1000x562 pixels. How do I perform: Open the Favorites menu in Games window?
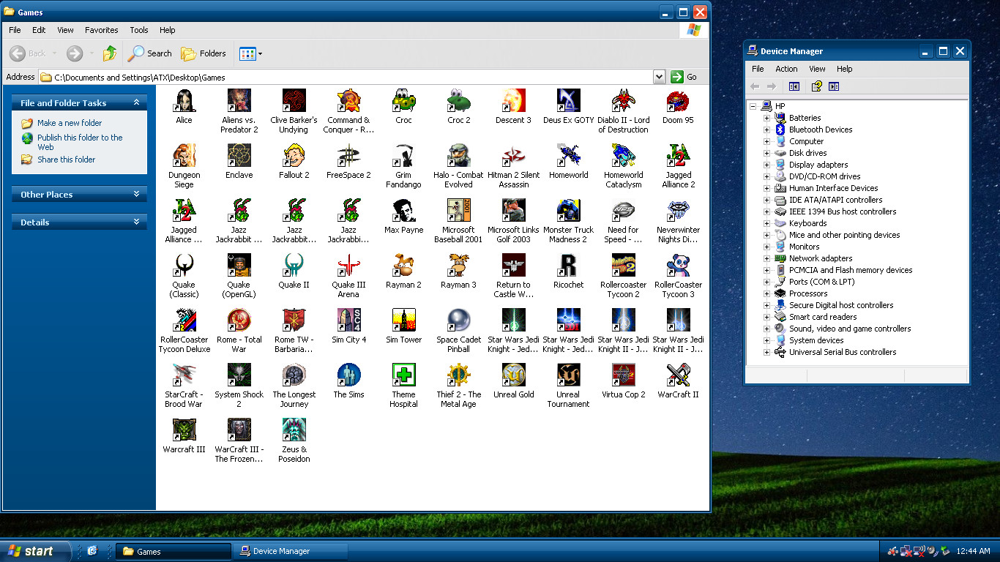click(x=101, y=30)
